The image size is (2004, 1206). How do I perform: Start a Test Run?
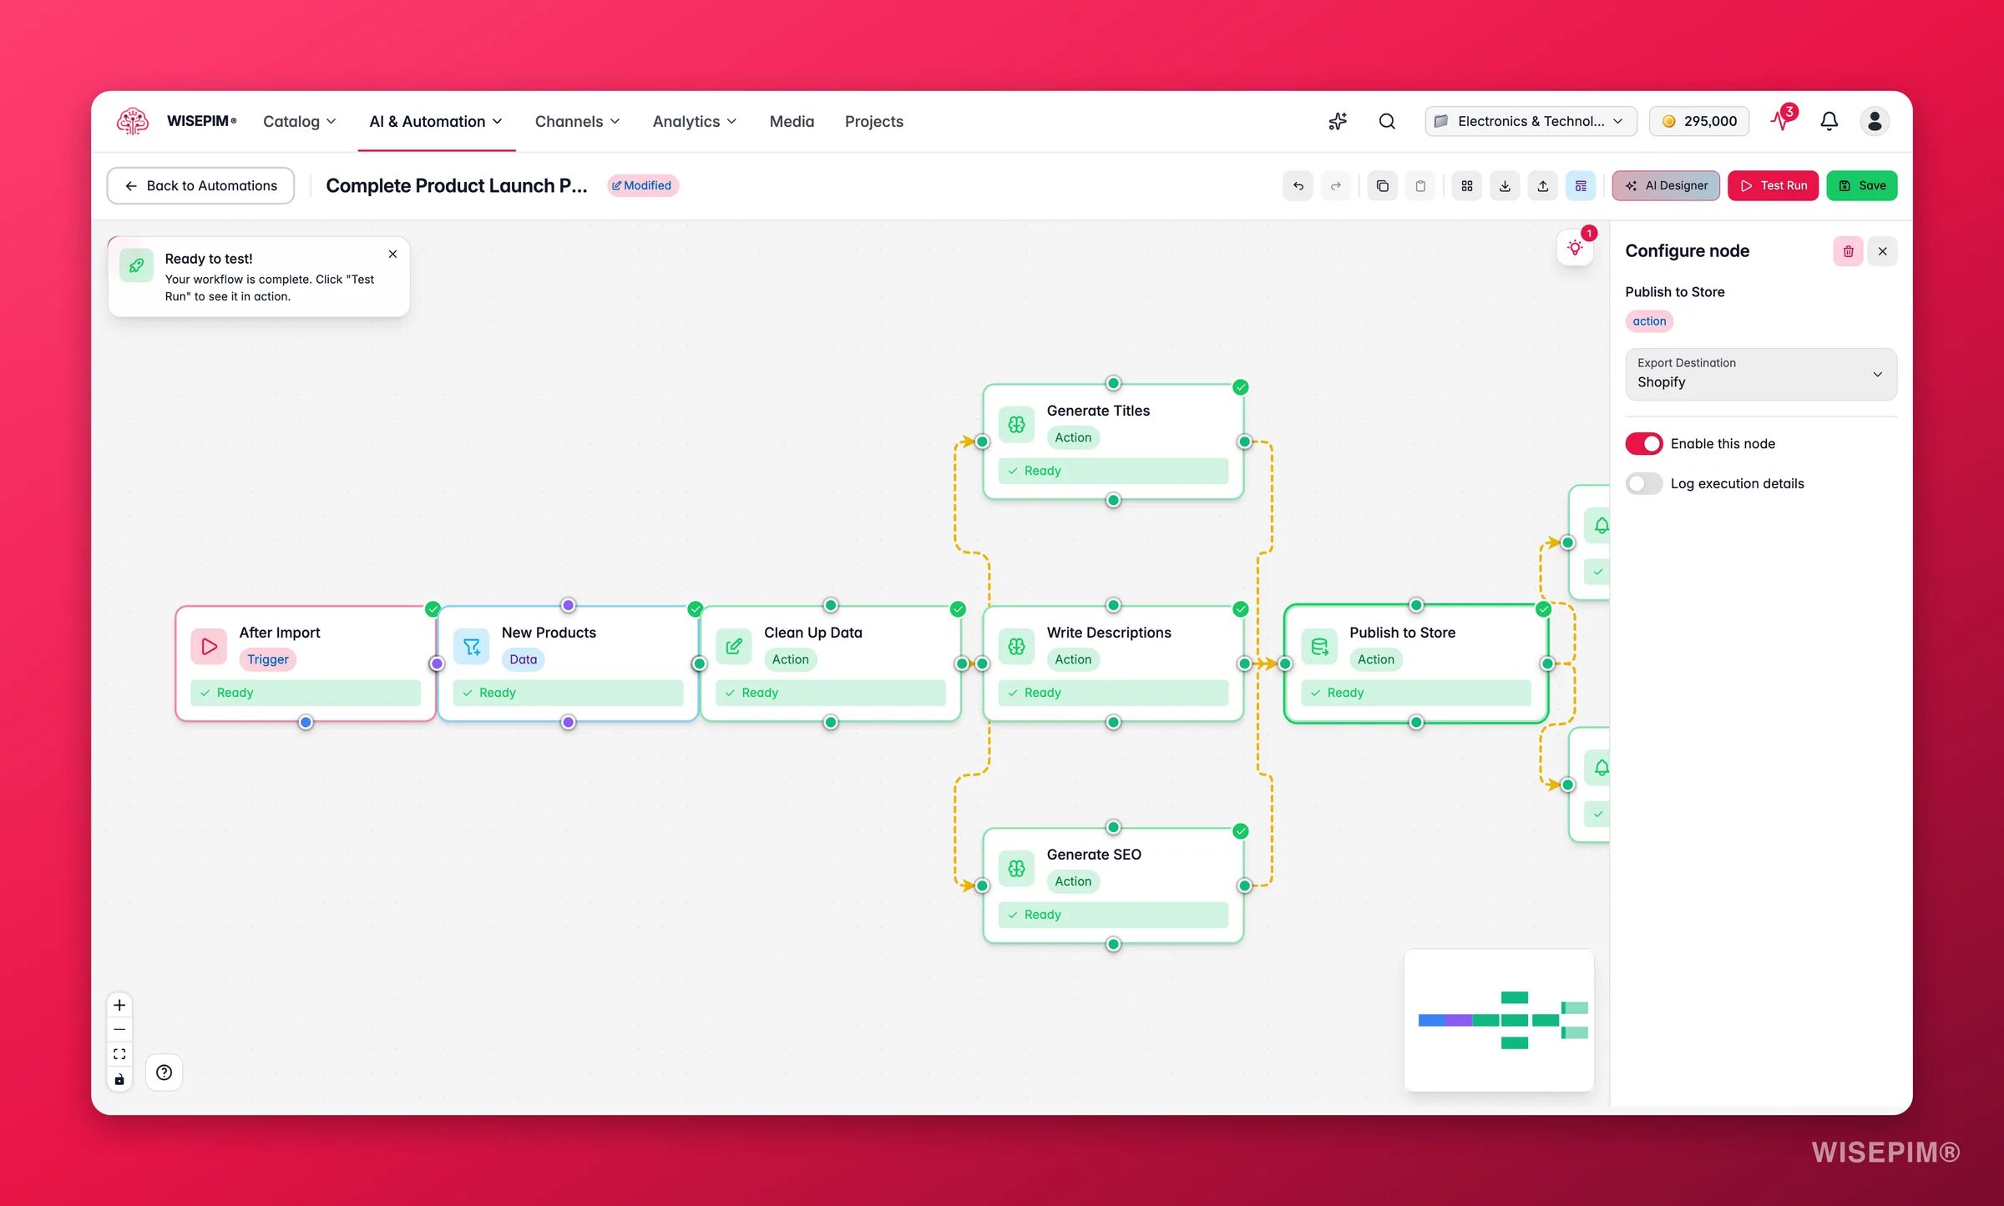[x=1773, y=185]
